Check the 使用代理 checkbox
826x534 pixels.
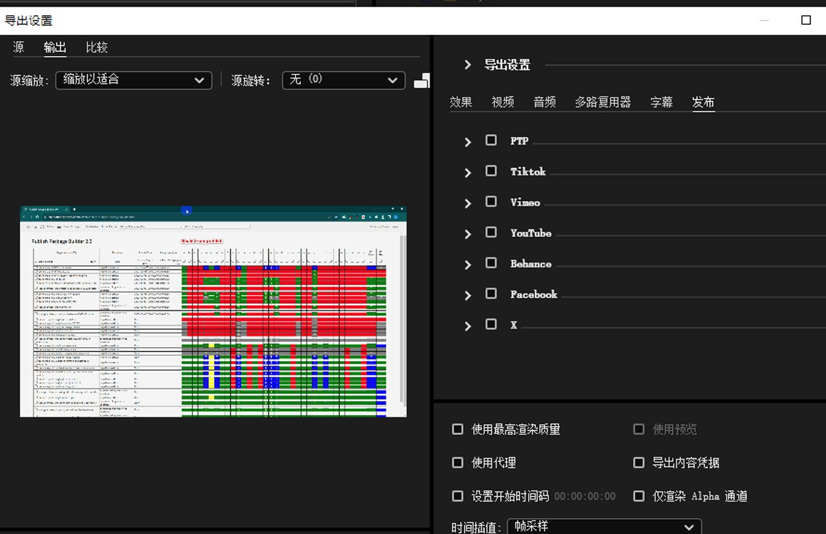[457, 463]
